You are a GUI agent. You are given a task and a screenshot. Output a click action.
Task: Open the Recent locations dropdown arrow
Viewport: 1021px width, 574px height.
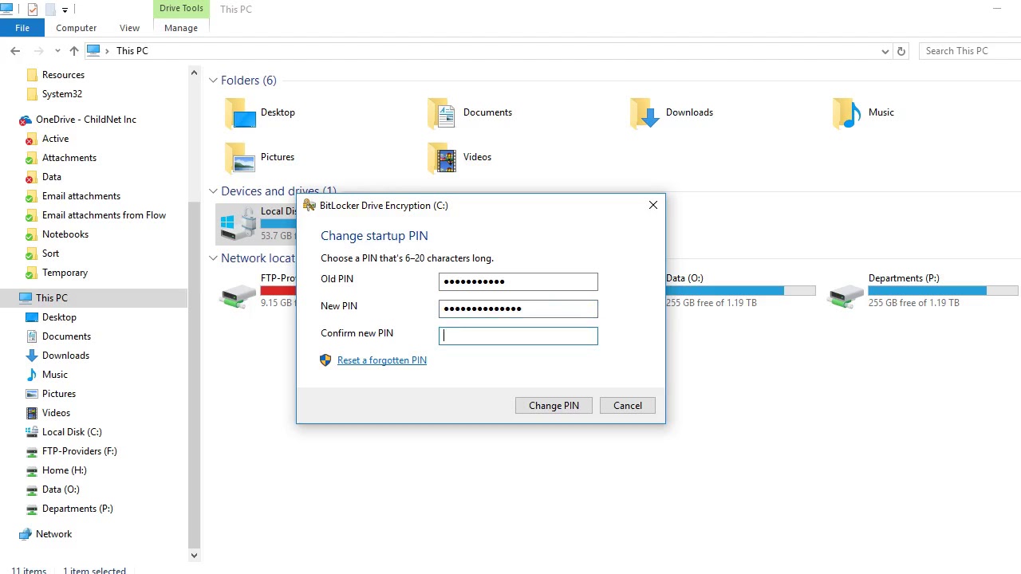(x=57, y=51)
